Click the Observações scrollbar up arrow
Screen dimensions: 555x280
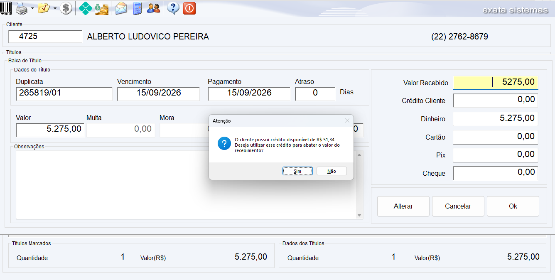click(359, 155)
